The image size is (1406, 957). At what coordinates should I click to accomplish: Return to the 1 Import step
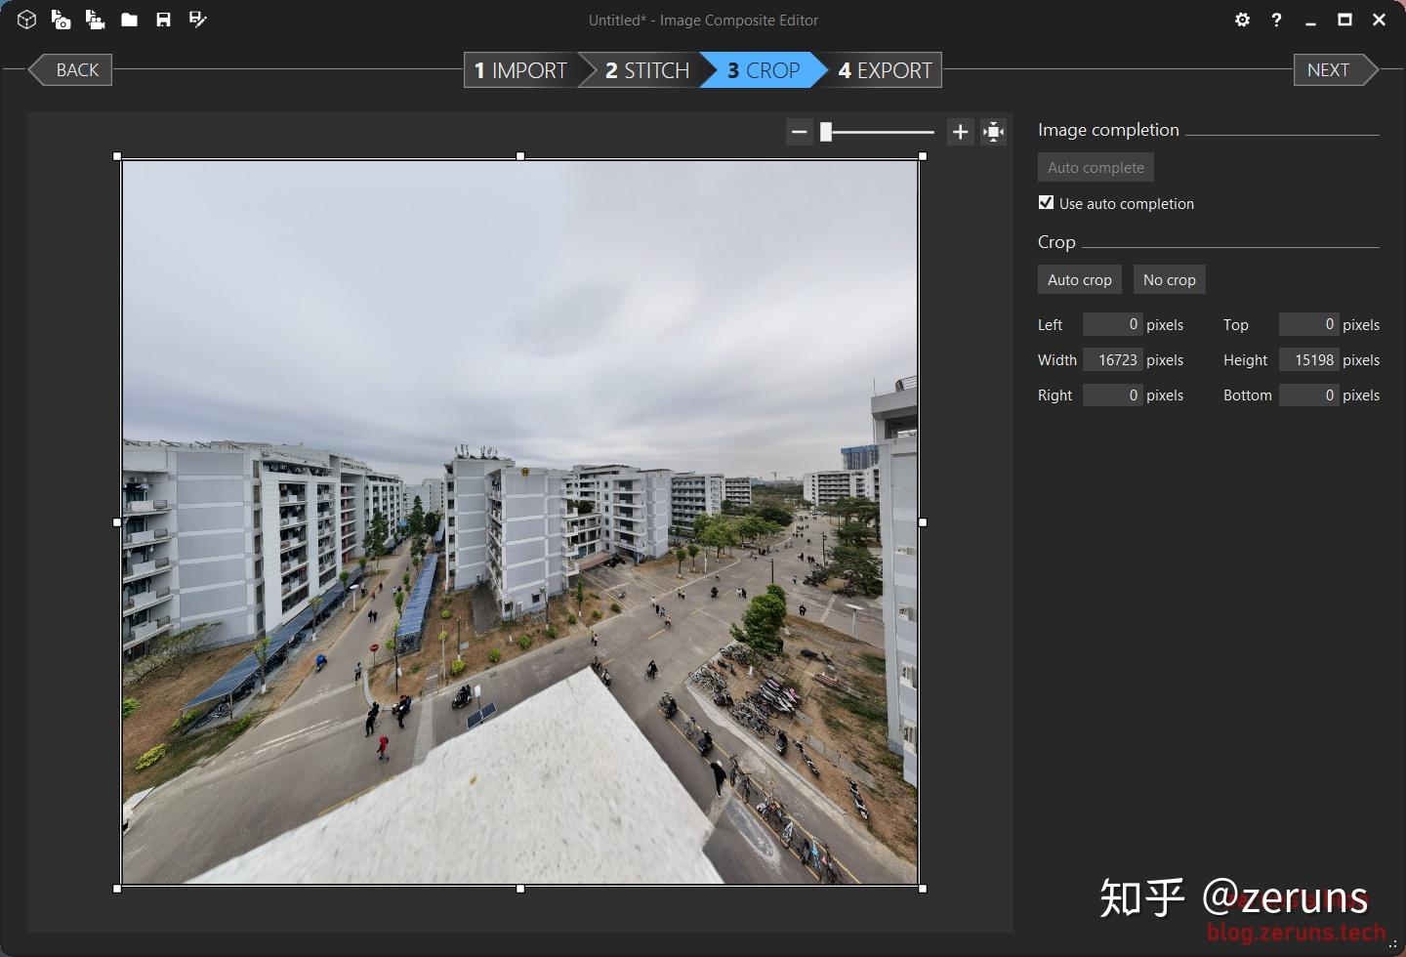click(x=519, y=69)
